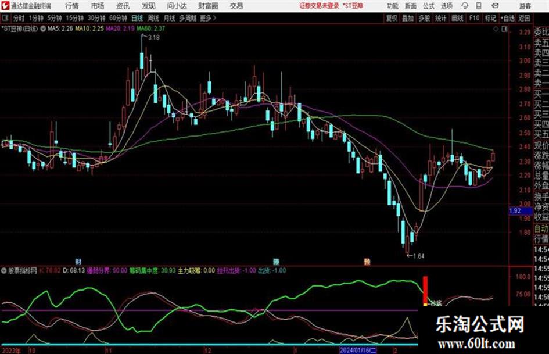Toggle the right sidebar panel icon
Viewport: 549px width, 354px height.
click(504, 29)
